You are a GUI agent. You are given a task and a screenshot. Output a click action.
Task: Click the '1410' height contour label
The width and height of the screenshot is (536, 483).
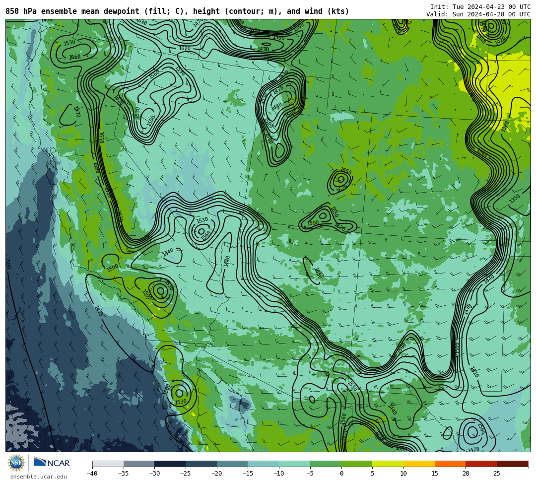(474, 372)
